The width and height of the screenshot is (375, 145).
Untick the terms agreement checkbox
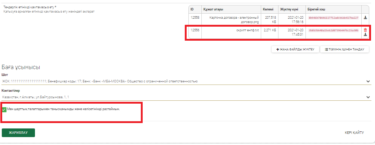coord(4,109)
